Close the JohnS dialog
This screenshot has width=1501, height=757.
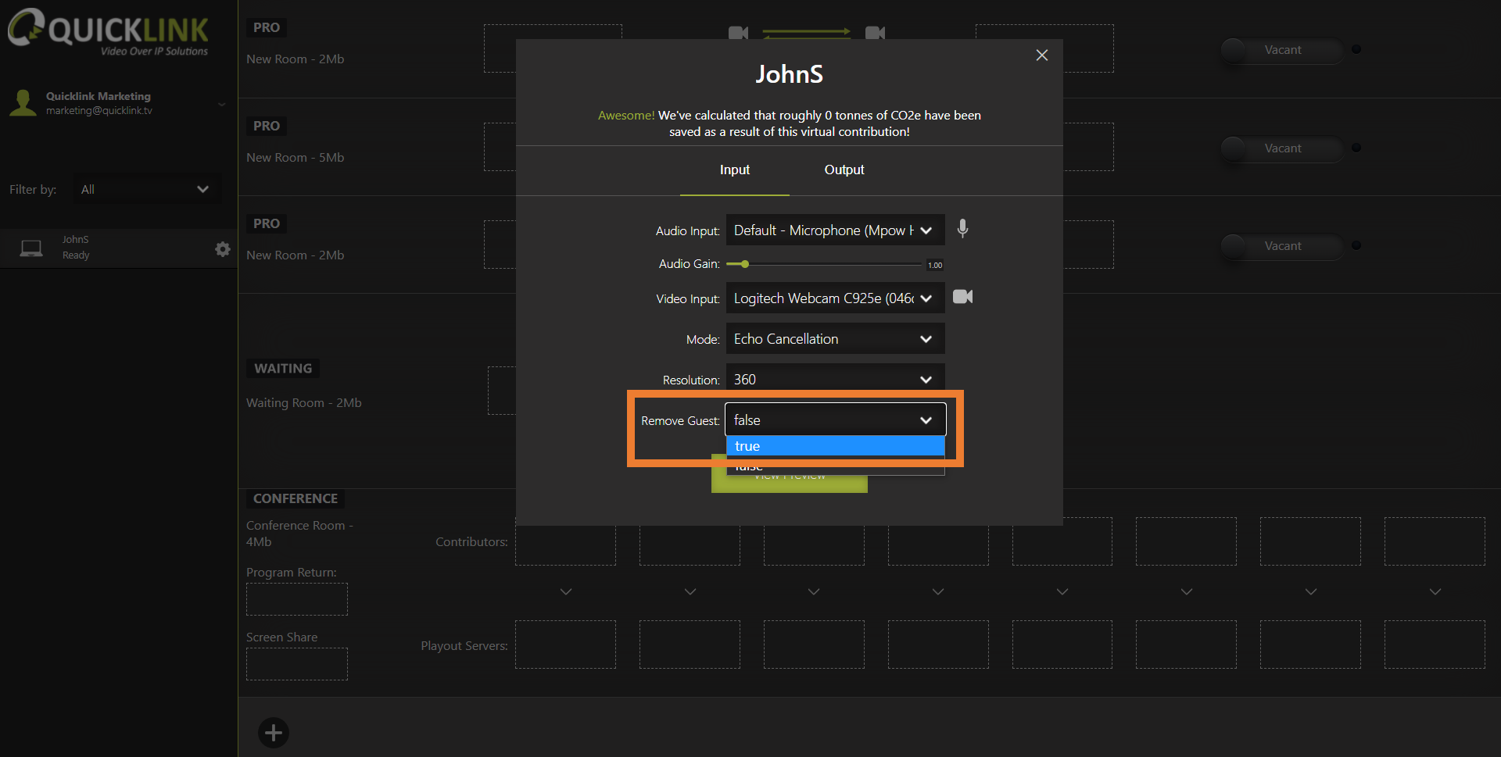[1041, 55]
